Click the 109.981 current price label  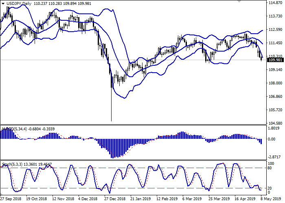(x=276, y=60)
